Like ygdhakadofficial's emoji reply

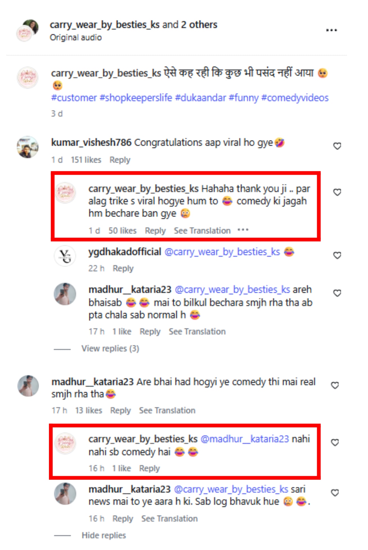tap(337, 255)
